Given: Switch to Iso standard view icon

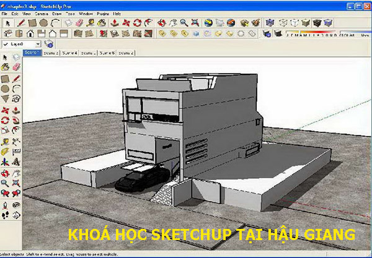Looking at the screenshot, I should tap(8, 33).
